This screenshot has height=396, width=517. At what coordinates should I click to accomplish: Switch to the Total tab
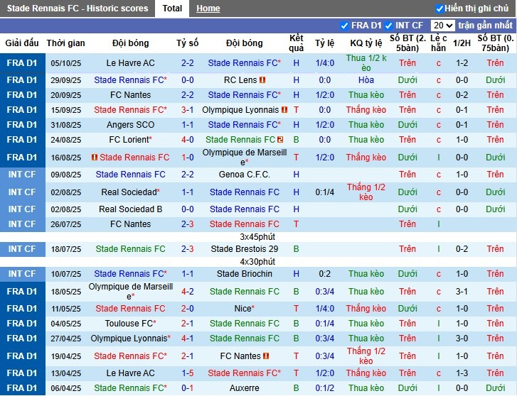[172, 9]
